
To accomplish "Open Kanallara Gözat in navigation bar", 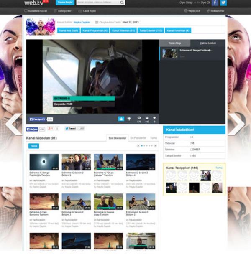I will click(x=36, y=11).
